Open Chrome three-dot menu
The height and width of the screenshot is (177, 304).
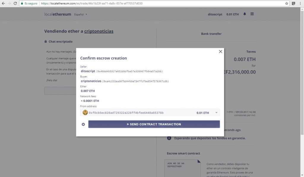click(300, 4)
